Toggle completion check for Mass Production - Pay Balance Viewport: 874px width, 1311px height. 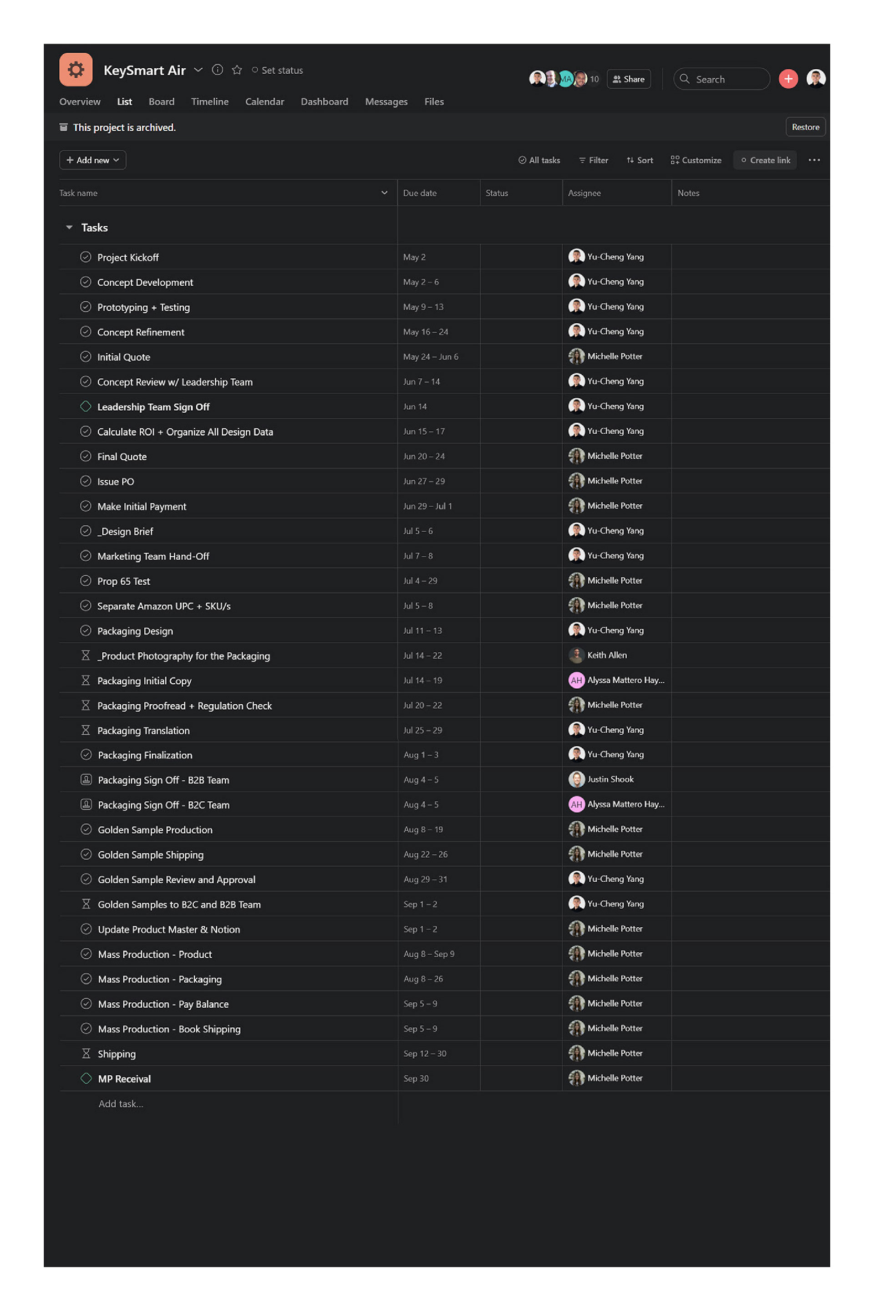point(86,1003)
